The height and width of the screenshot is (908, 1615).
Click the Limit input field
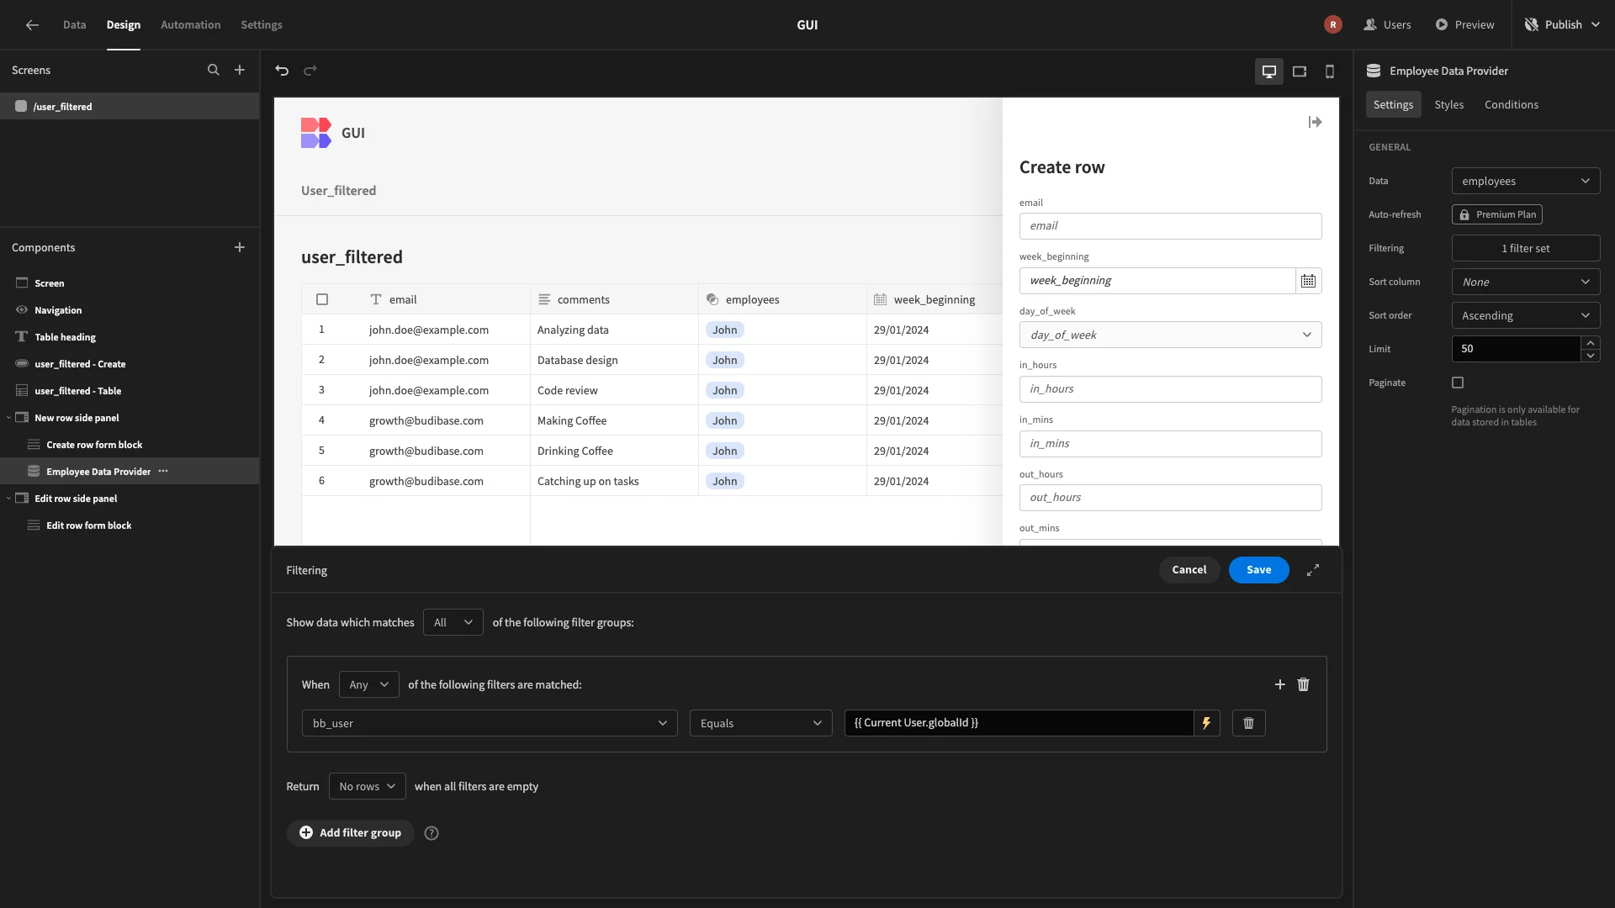1516,349
